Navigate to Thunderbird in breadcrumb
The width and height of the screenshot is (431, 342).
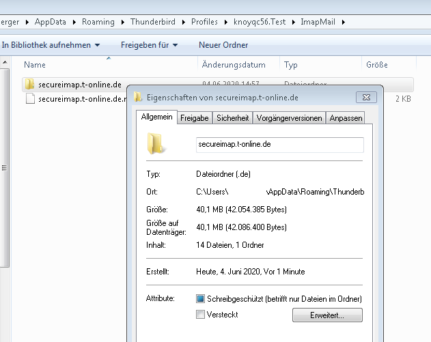153,22
